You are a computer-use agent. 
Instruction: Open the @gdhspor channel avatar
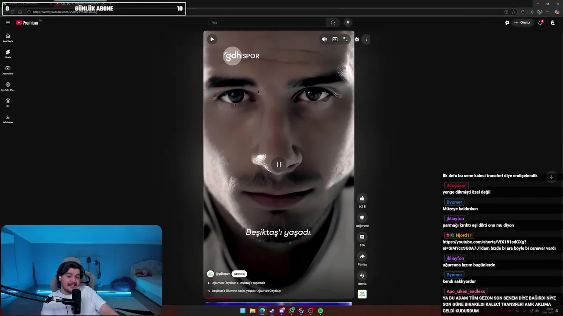click(210, 274)
